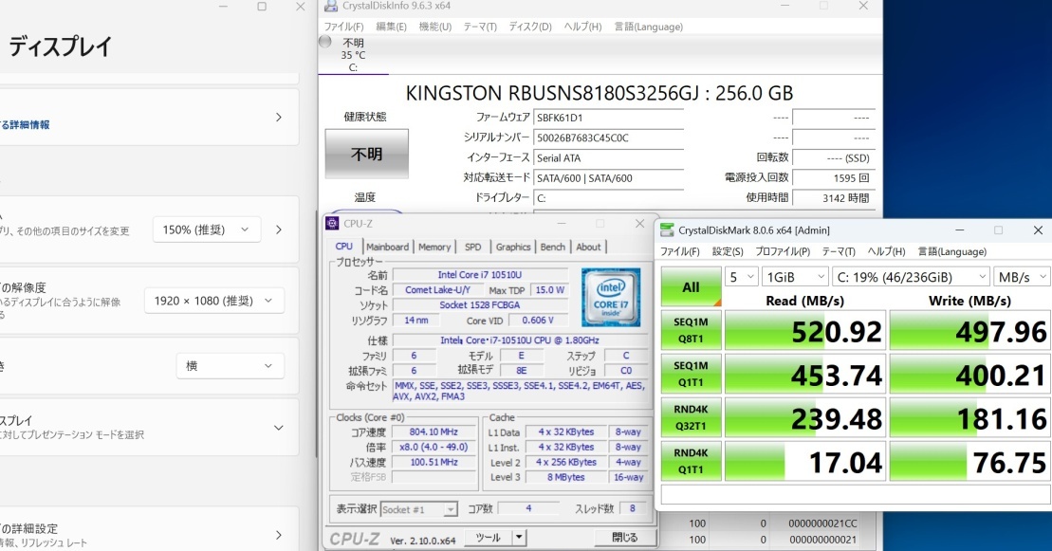Open the テーマ(T) menu in CrystalDiskMark

838,251
